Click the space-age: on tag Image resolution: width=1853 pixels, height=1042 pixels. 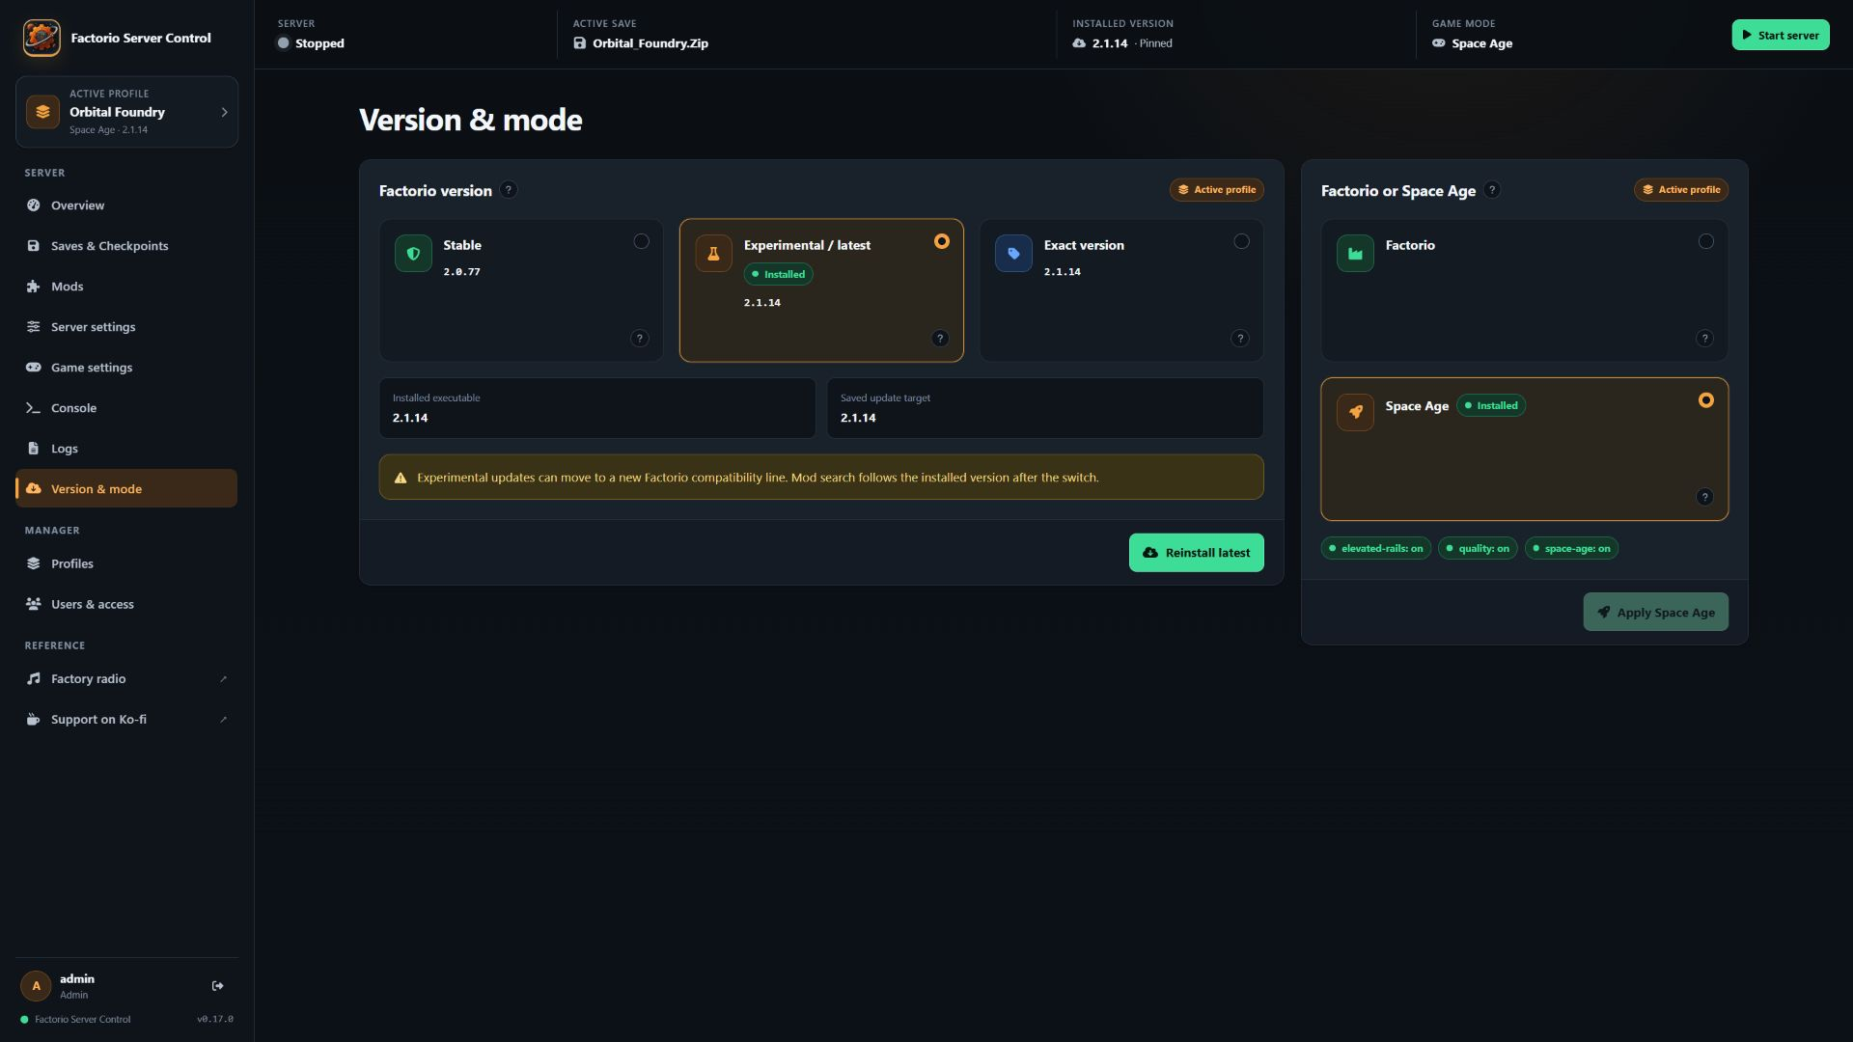(1571, 549)
